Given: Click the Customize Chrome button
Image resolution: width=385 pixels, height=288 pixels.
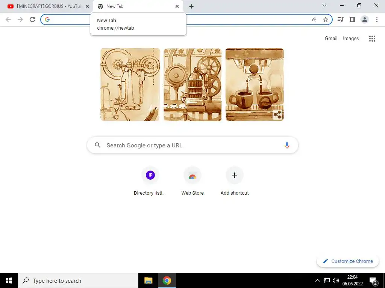Looking at the screenshot, I should click(x=348, y=261).
